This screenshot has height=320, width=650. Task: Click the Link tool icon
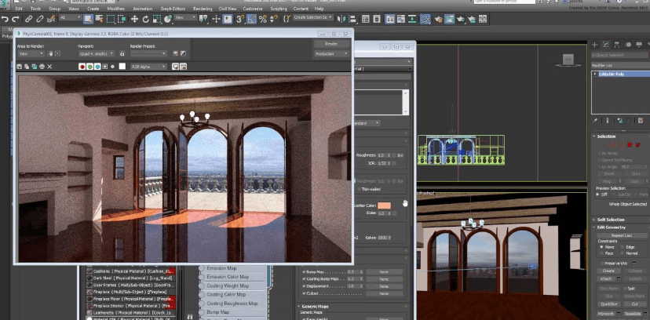29,18
